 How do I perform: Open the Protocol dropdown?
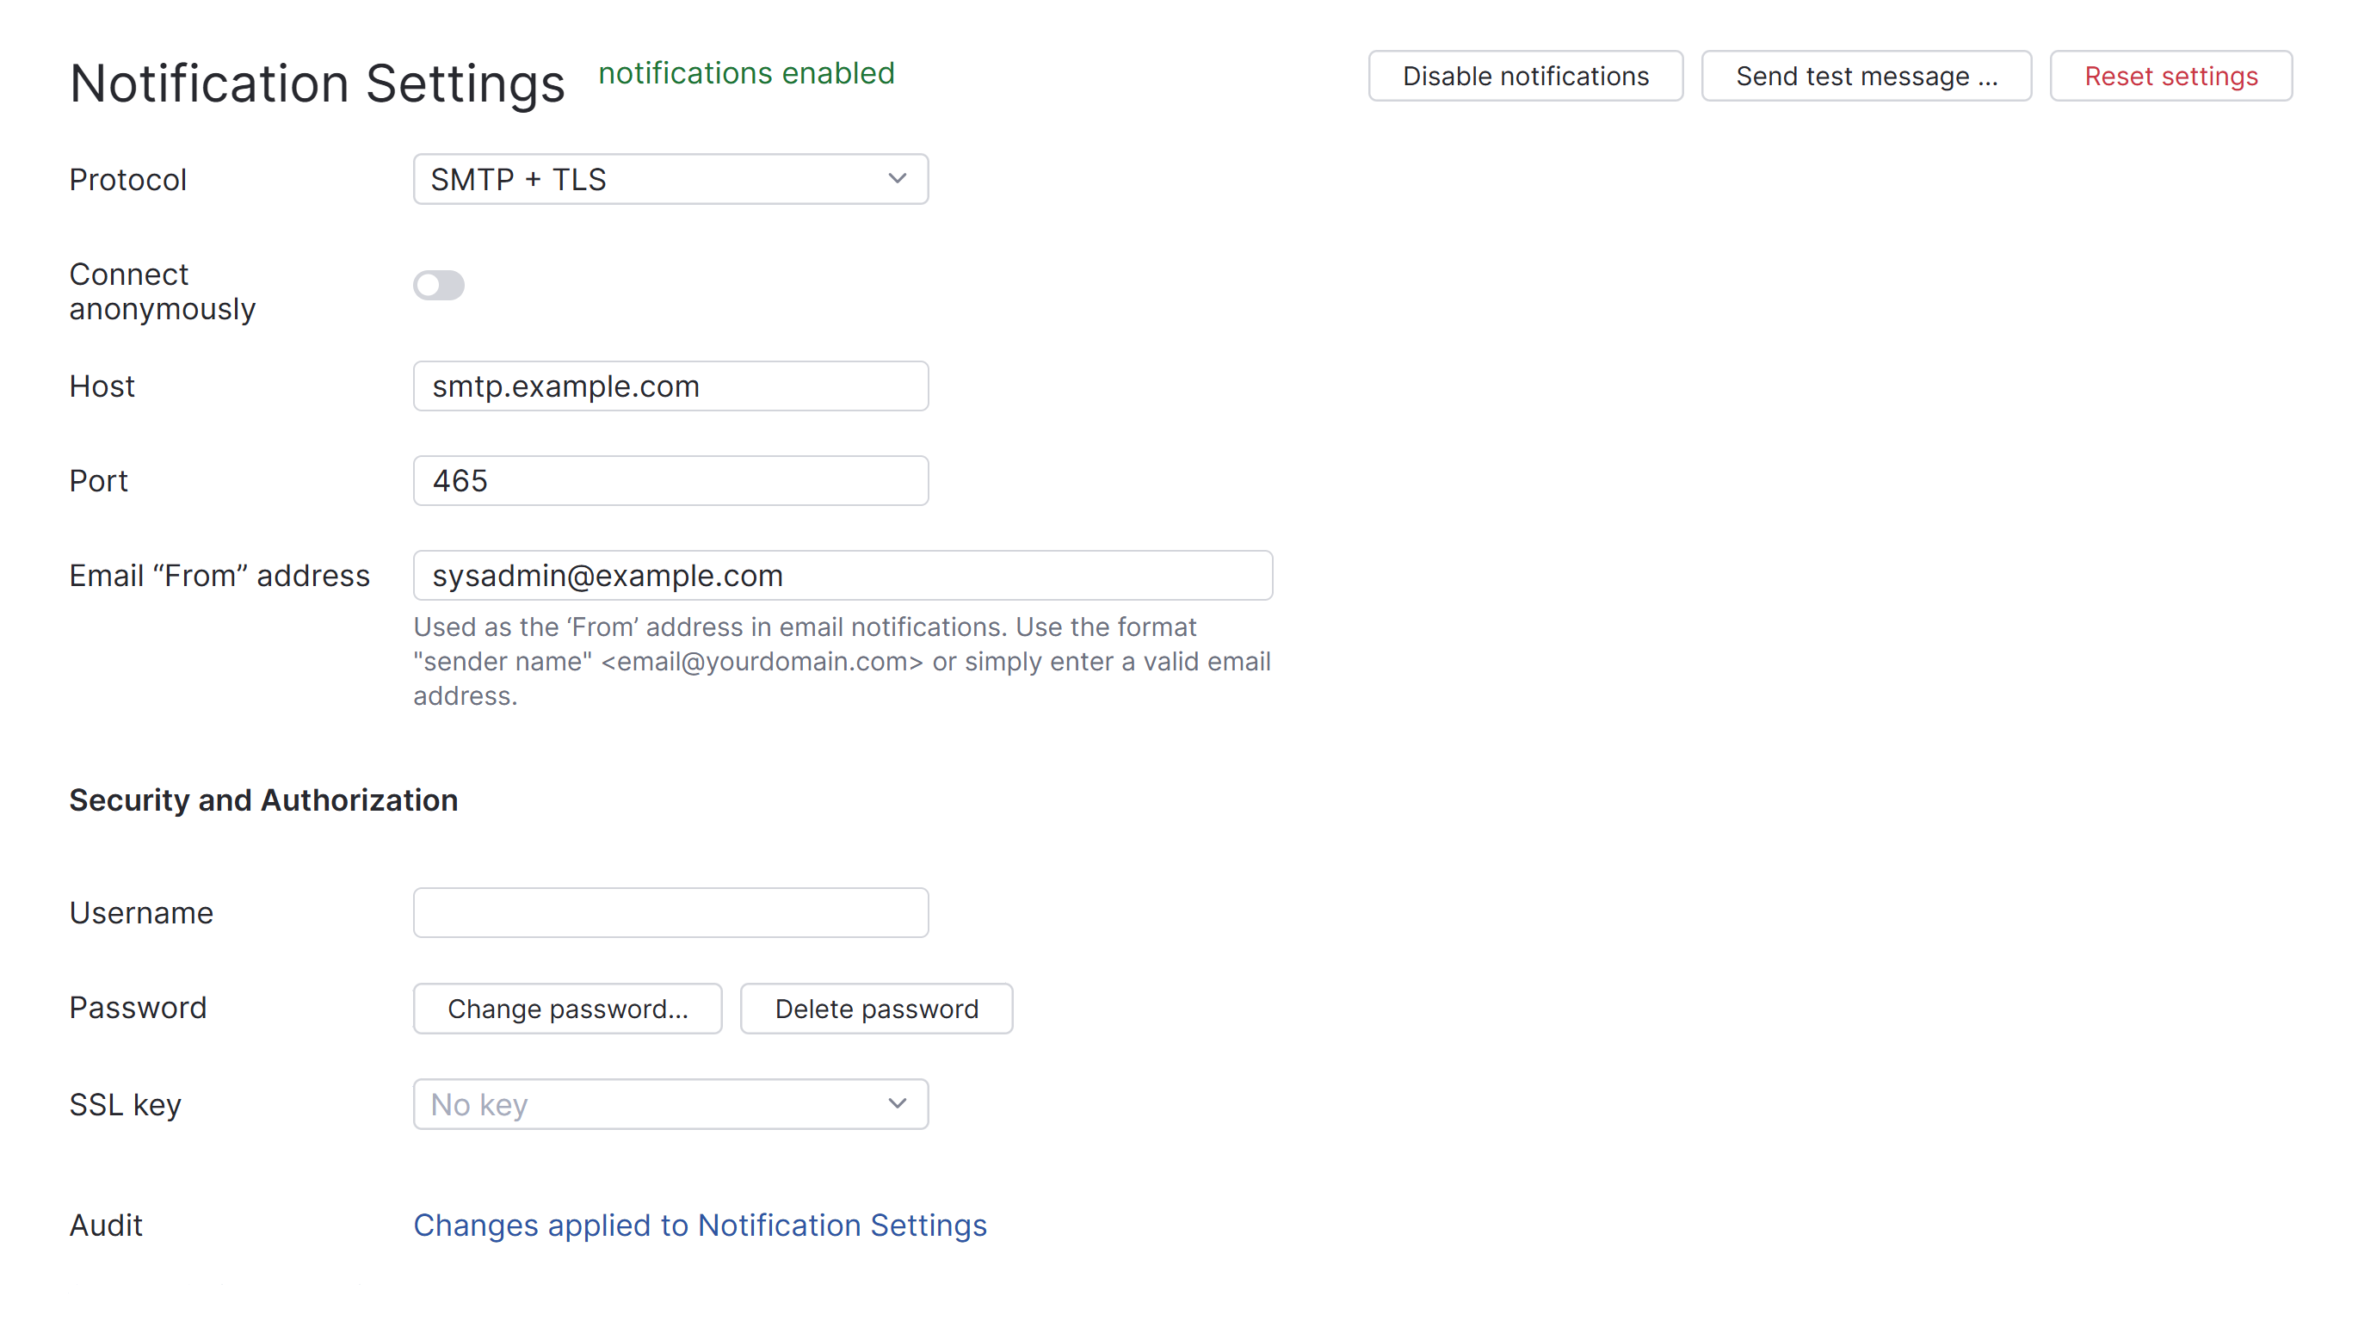tap(671, 178)
